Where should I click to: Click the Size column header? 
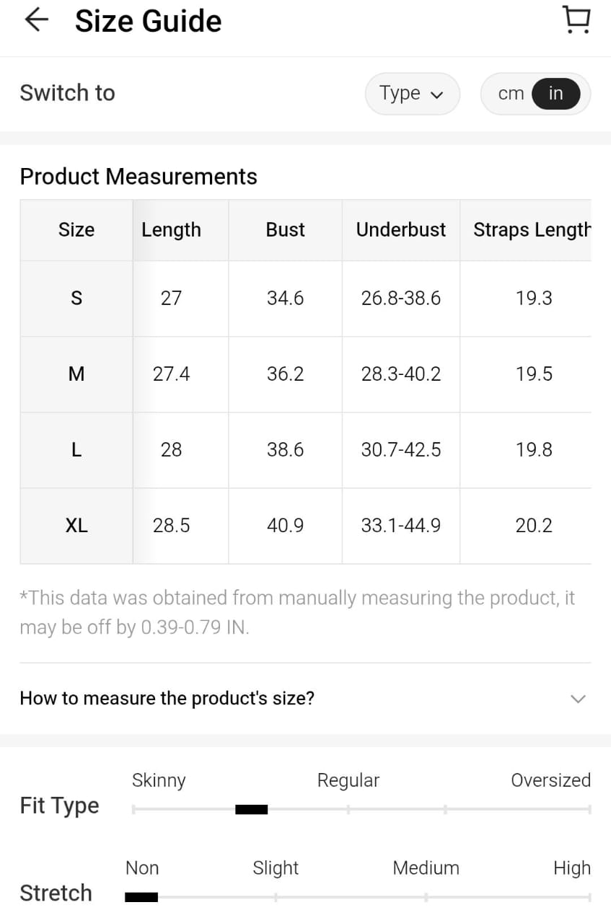[76, 230]
